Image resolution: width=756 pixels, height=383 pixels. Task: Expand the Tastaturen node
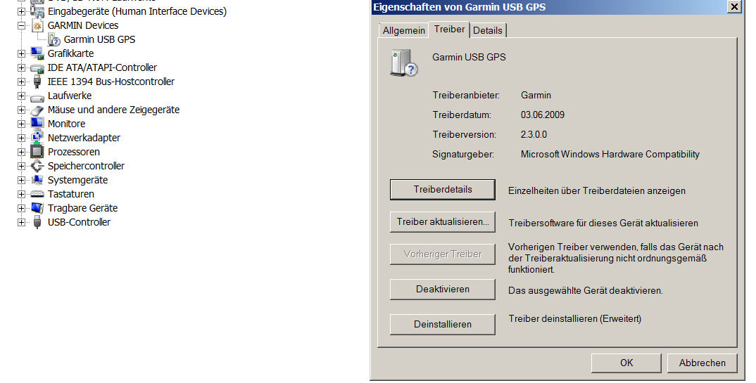click(21, 195)
